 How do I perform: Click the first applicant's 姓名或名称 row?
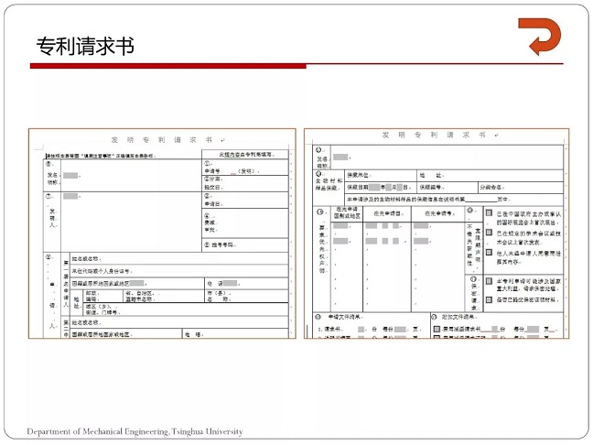click(179, 258)
